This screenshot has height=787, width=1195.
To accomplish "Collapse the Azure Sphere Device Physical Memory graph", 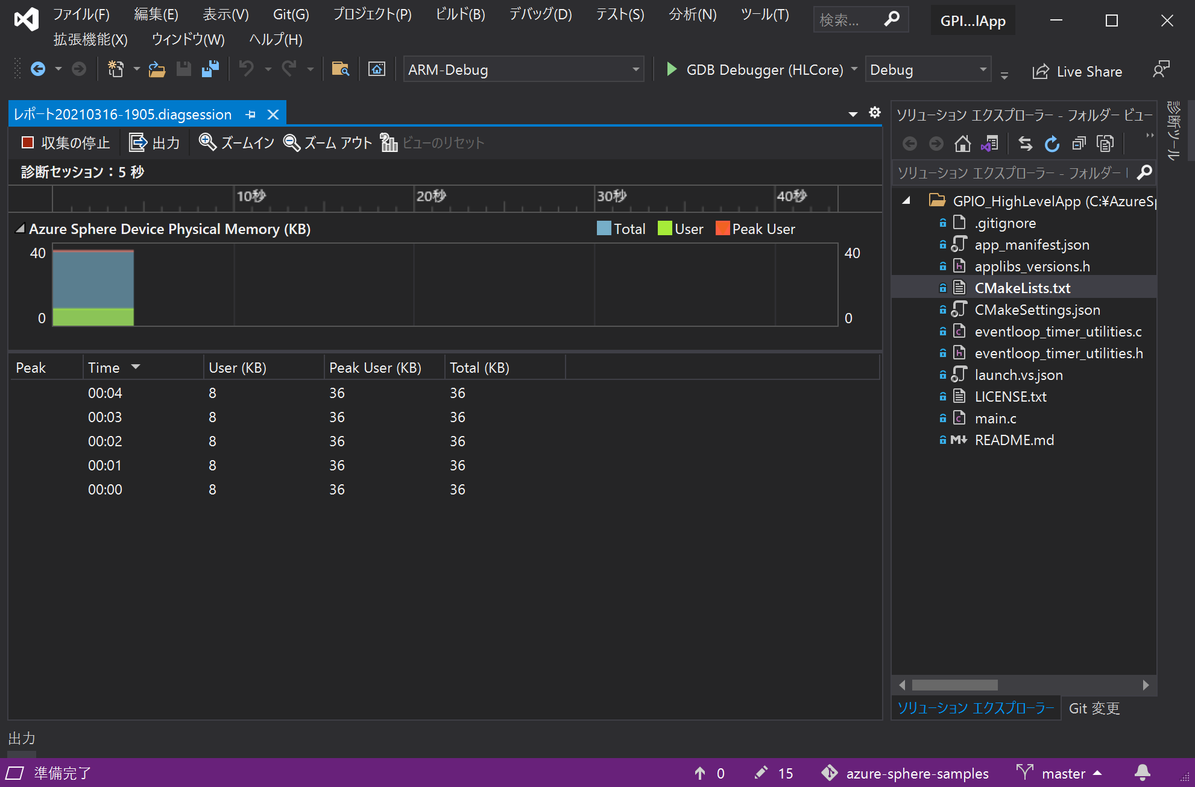I will pyautogui.click(x=20, y=229).
